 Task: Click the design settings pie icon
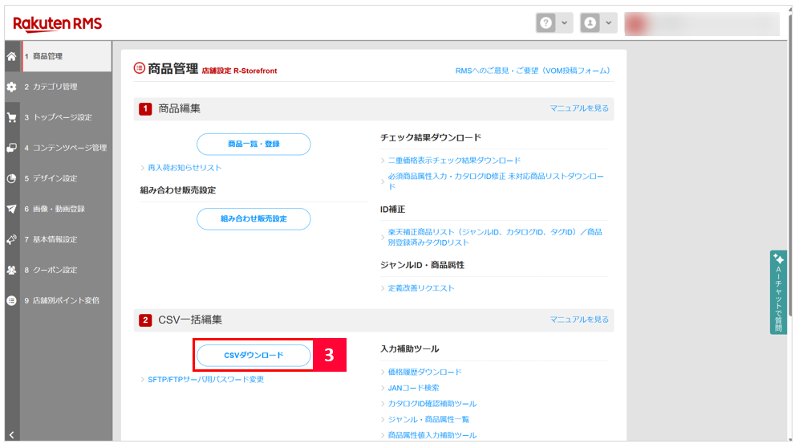11,178
